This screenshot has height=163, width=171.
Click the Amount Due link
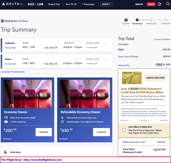tap(124, 65)
